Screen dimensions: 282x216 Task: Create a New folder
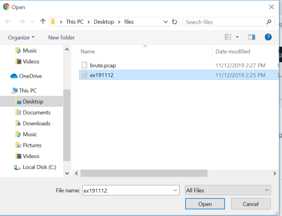tap(61, 37)
